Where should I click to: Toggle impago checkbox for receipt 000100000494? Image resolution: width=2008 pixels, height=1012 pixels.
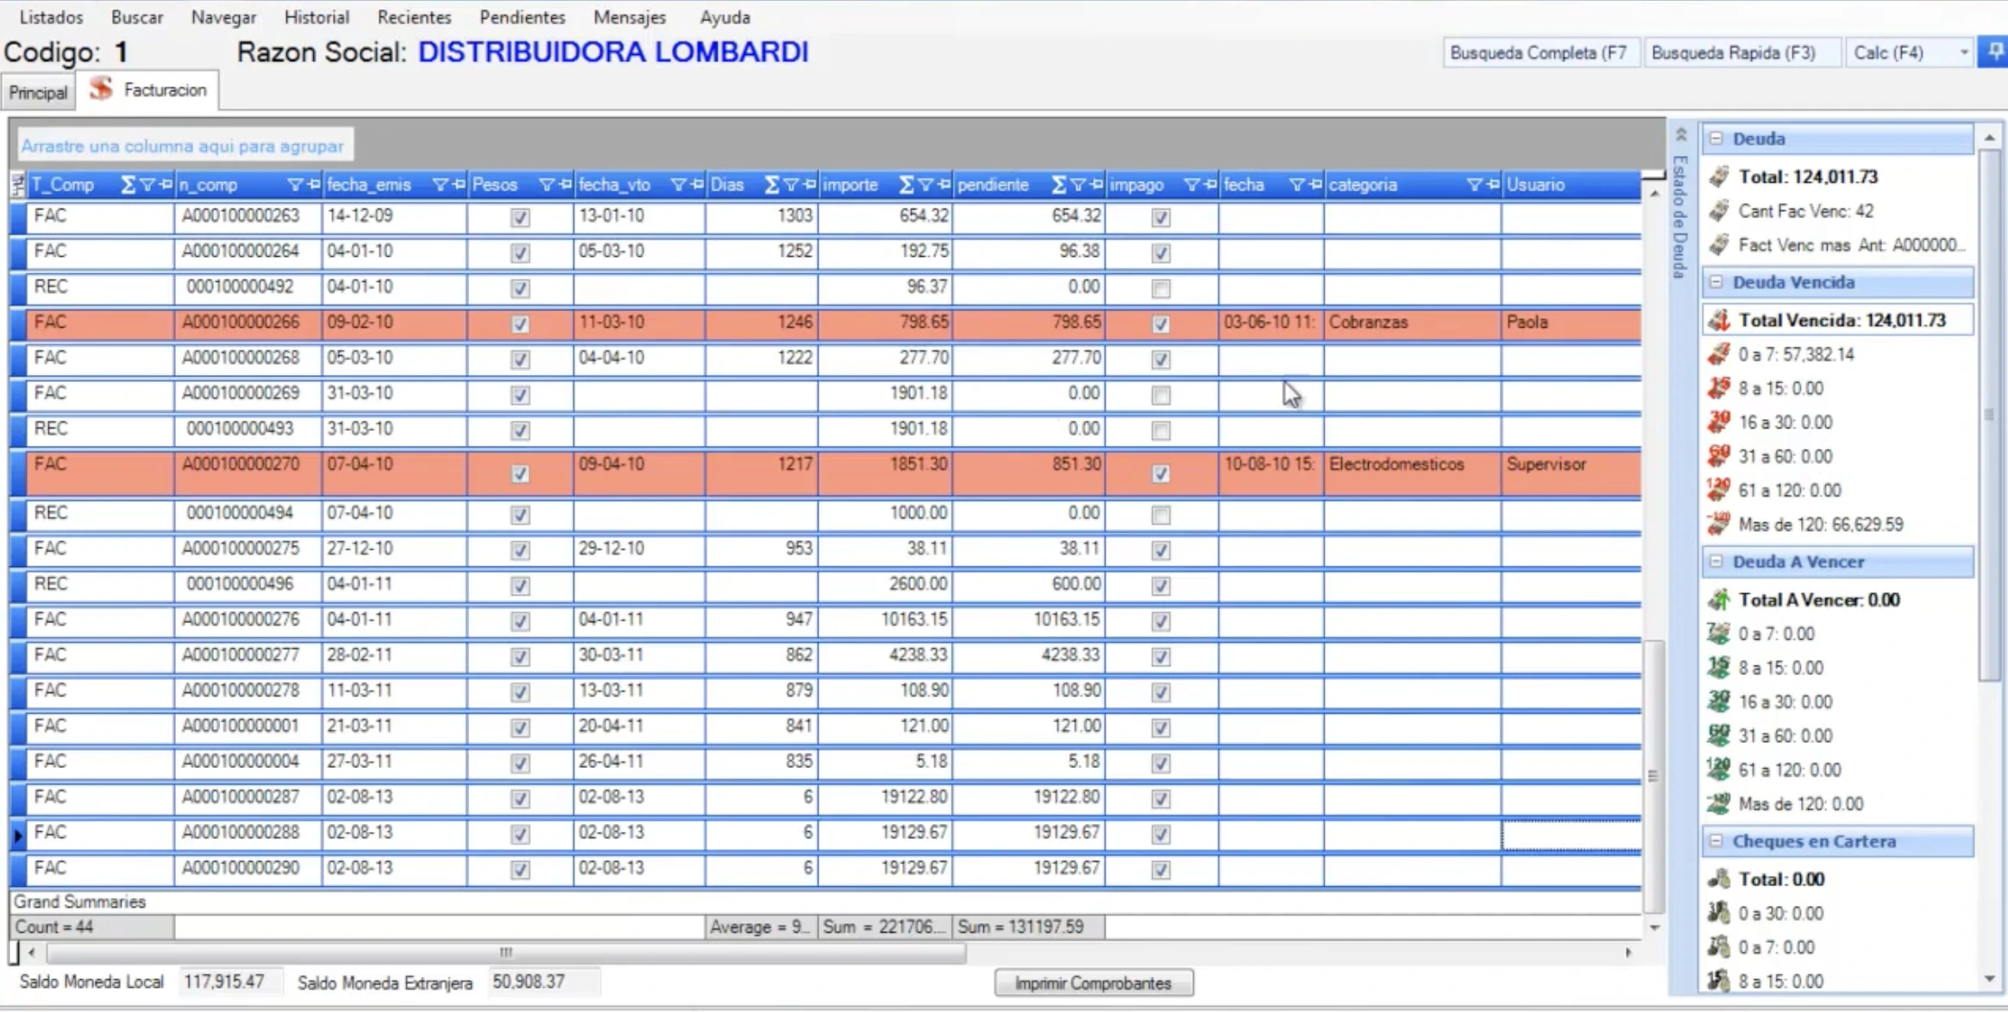1161,515
